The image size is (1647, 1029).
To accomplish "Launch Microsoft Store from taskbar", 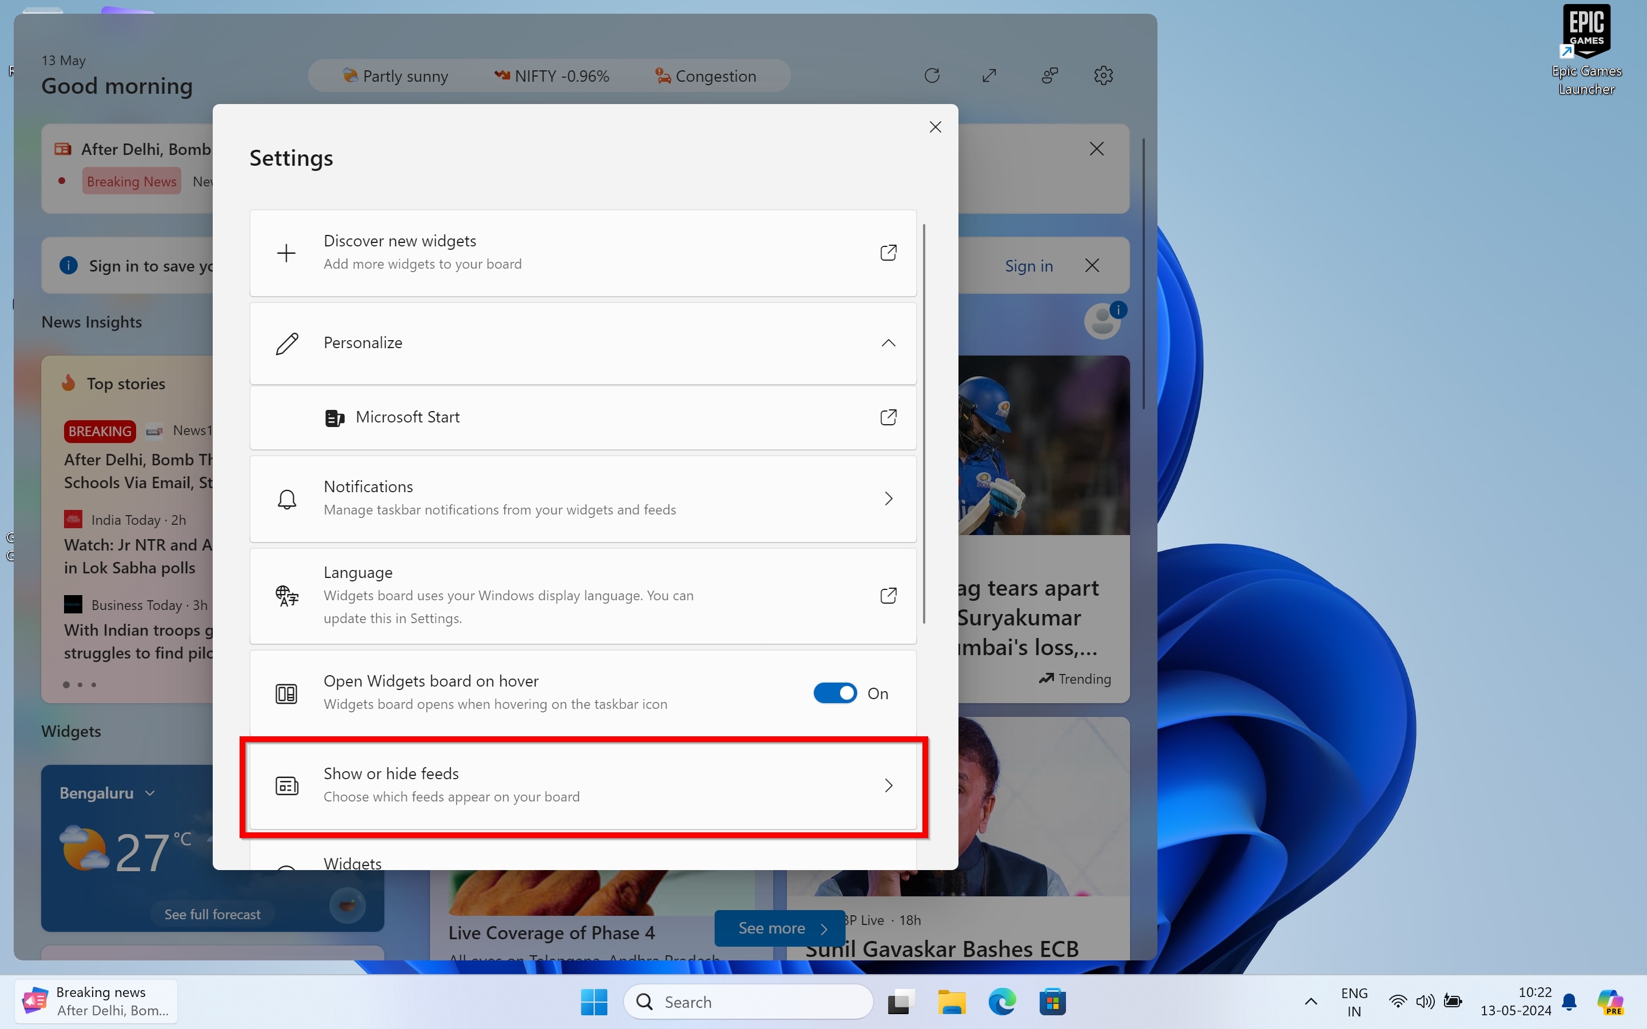I will [x=1052, y=1002].
